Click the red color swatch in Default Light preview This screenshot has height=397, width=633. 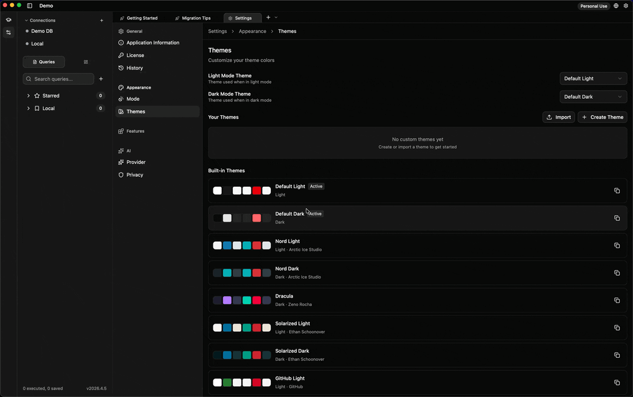pyautogui.click(x=256, y=191)
